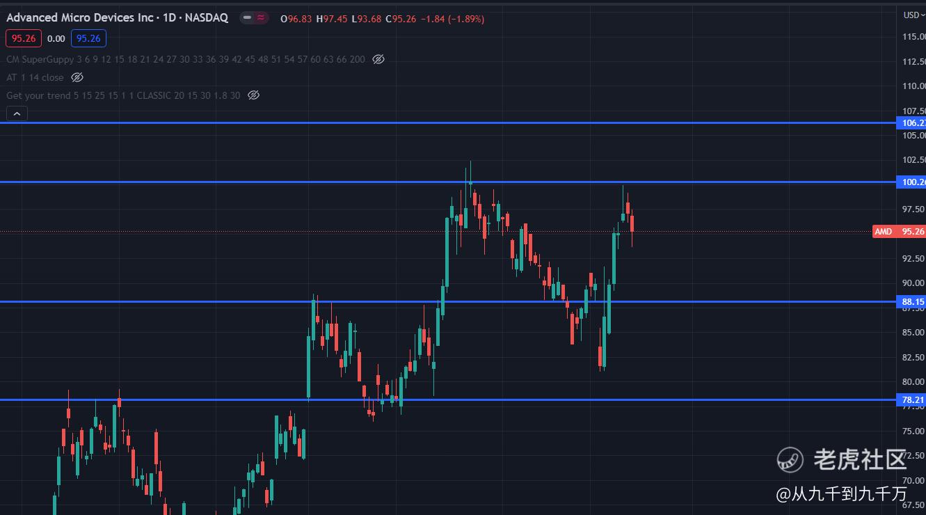Toggle the eye icon beside AT 1 14 close
Viewport: 926px width, 515px height.
(x=77, y=77)
